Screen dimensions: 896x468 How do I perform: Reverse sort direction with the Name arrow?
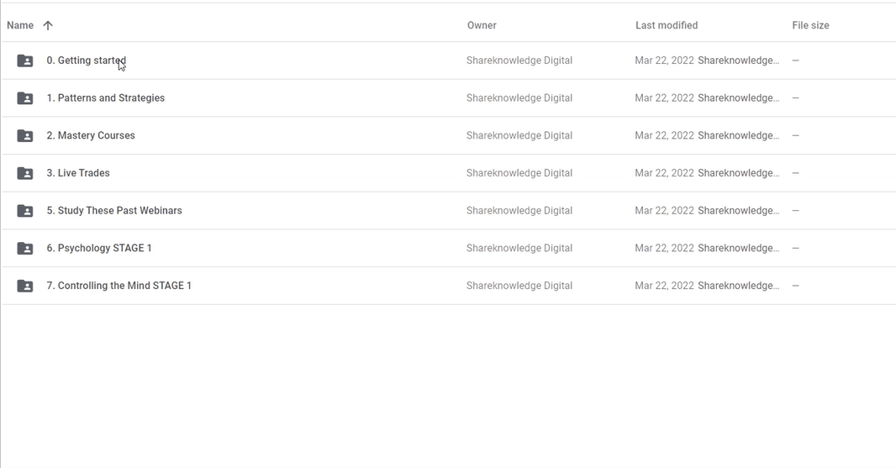[48, 25]
